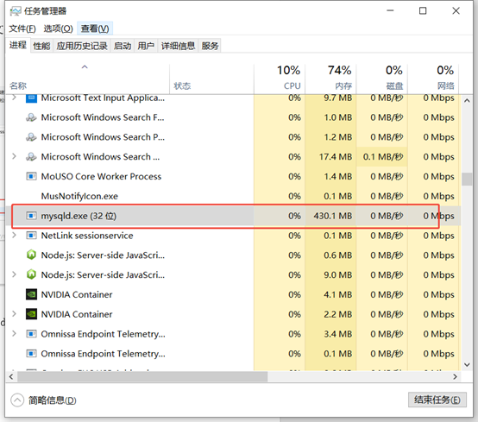Screen dimensions: 478x422
Task: Switch to the 详细信息 tab
Action: click(x=178, y=46)
